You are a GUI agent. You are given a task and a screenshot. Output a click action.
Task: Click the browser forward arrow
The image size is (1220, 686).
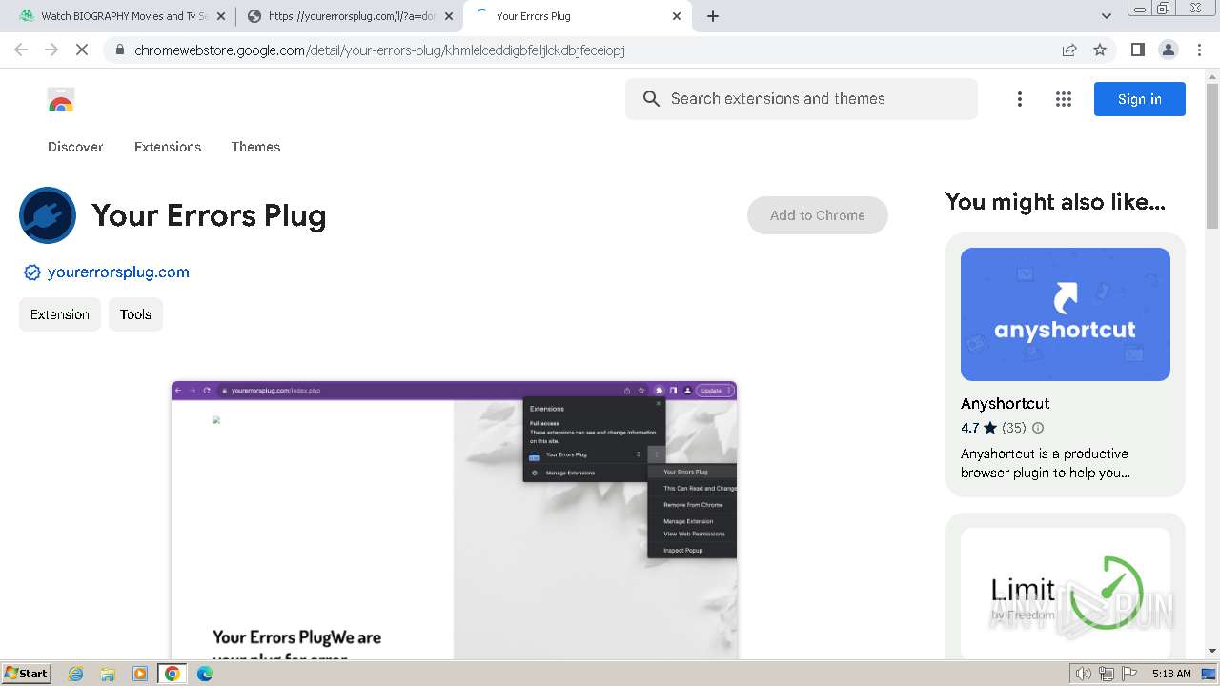pyautogui.click(x=51, y=50)
